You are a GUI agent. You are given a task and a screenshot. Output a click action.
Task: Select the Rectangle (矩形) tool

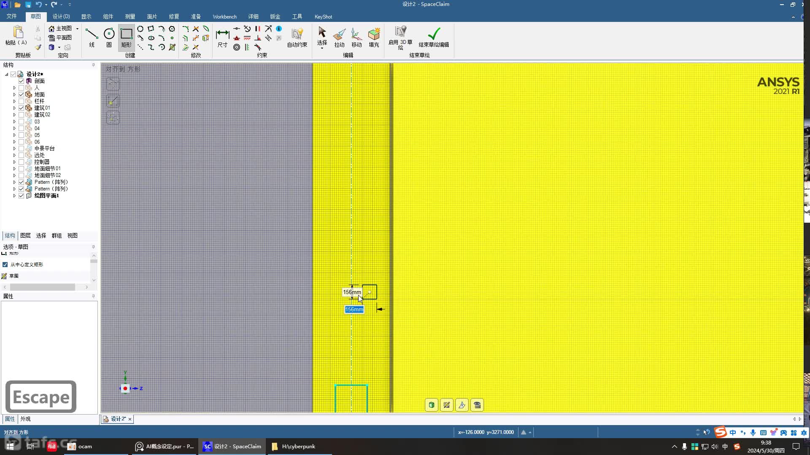pos(126,37)
